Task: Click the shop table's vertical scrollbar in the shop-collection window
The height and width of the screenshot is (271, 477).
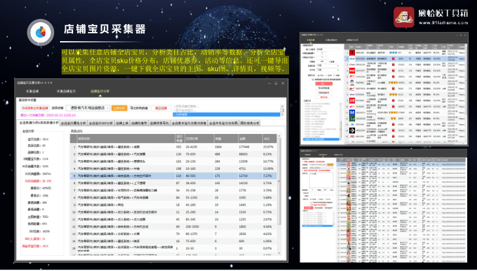Action: coord(466,93)
